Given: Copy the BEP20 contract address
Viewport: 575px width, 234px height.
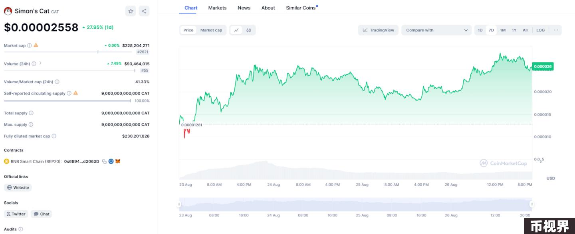Looking at the screenshot, I should (x=104, y=161).
